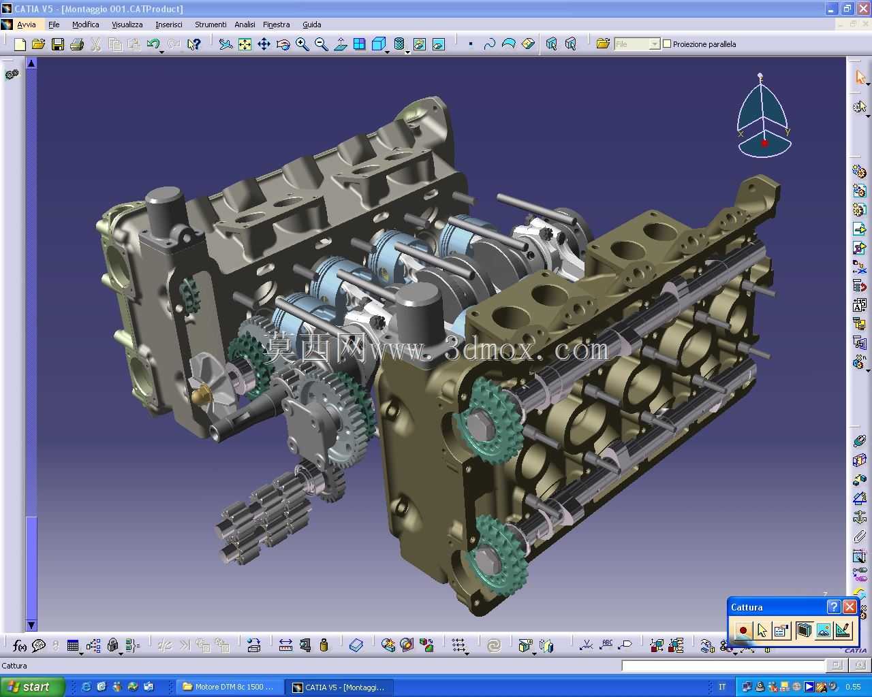Toggle pixel image mode icon in Cattura

pos(824,630)
